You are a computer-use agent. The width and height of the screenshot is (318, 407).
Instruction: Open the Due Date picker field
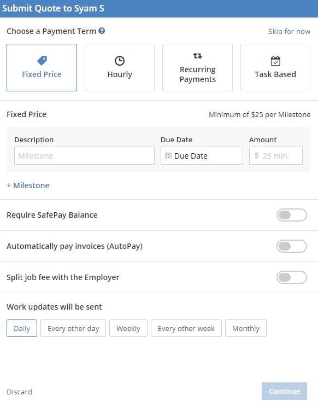202,156
